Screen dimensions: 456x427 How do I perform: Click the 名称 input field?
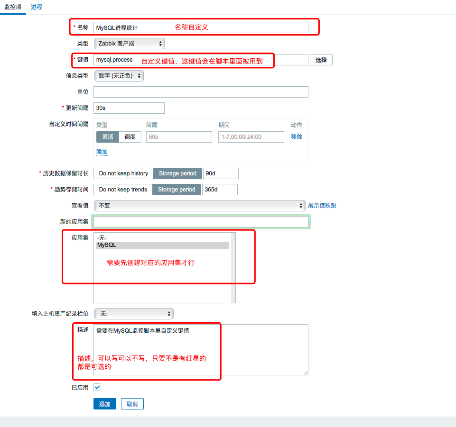(x=201, y=27)
